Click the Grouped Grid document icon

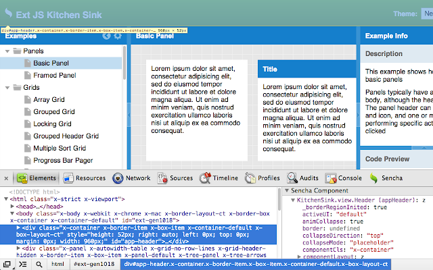pos(27,111)
